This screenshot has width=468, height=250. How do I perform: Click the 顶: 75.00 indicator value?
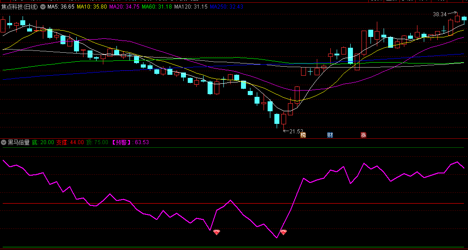click(x=97, y=142)
